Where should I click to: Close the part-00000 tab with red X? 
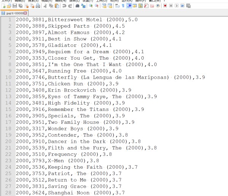point(25,13)
